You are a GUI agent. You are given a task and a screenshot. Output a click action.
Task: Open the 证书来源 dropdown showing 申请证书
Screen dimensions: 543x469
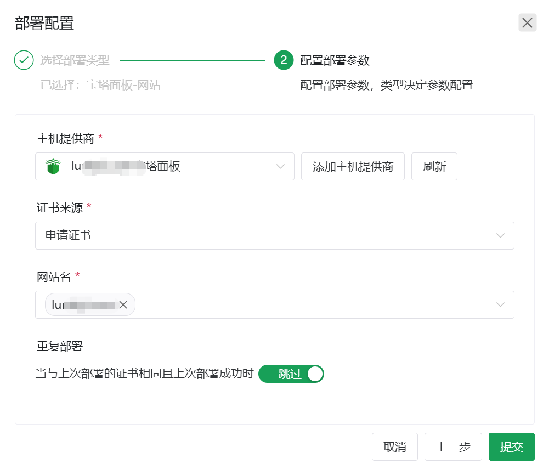point(274,235)
